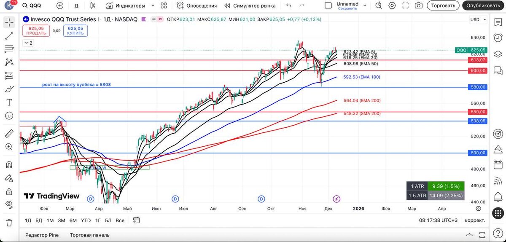Delete all drawings with trash icon
The height and width of the screenshot is (242, 506).
click(9, 222)
